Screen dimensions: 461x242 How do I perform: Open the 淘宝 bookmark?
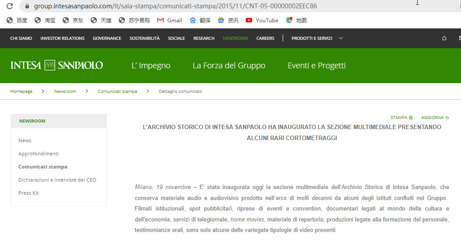point(45,20)
